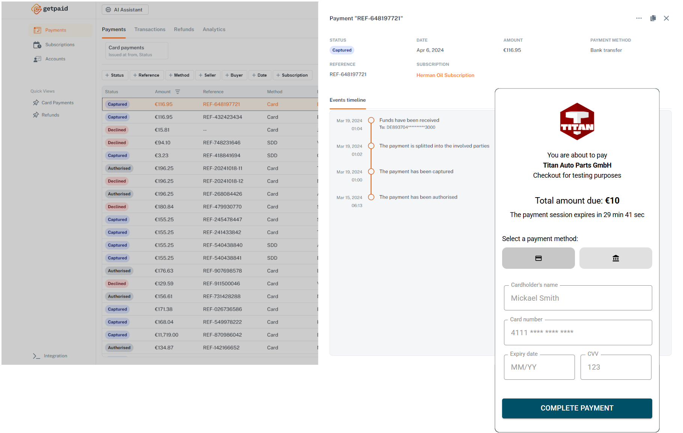
Task: Select the bank transfer payment method
Action: (x=615, y=258)
